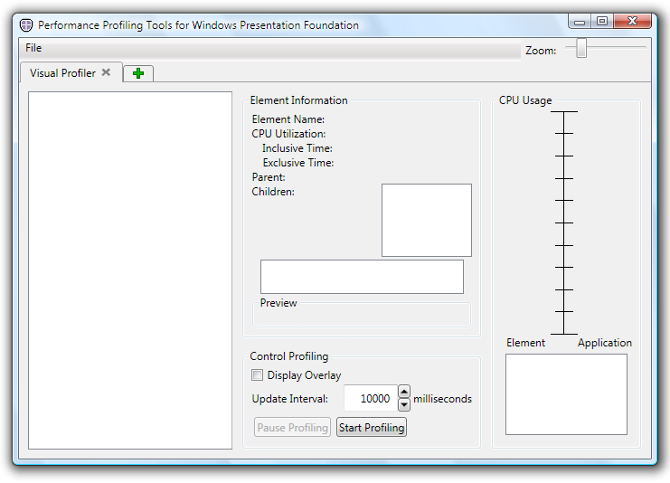
Task: Click the Pause Profiling button
Action: pyautogui.click(x=292, y=428)
